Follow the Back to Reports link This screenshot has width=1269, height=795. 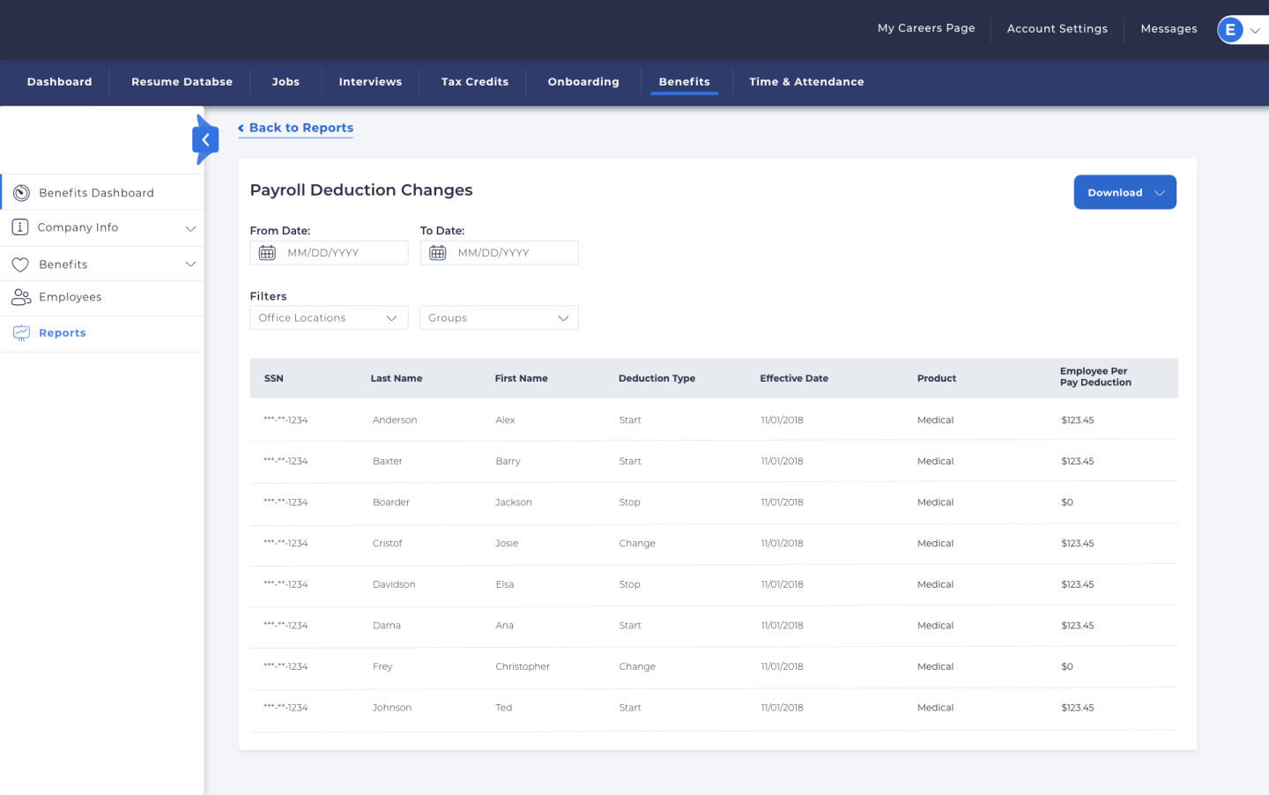coord(295,128)
